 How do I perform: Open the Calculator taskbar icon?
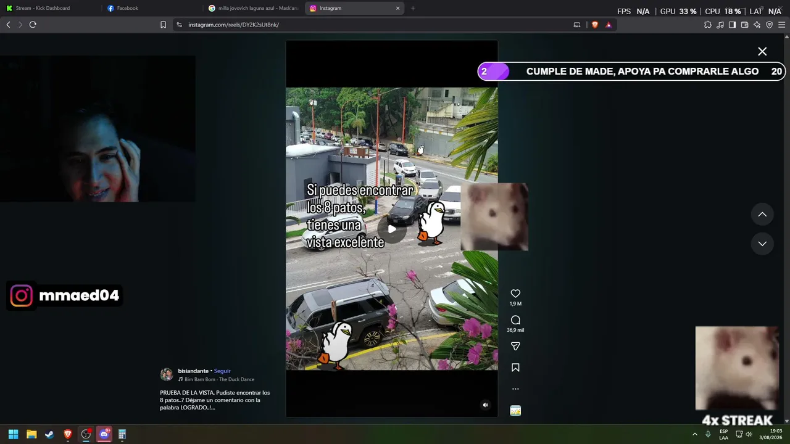(122, 434)
